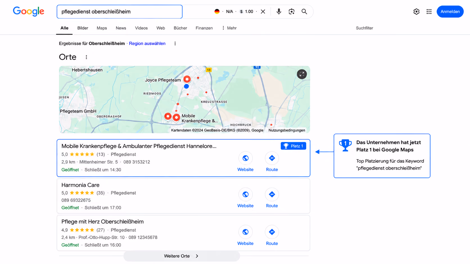470x264 pixels.
Task: Submit search with magnifier icon
Action: [x=304, y=12]
